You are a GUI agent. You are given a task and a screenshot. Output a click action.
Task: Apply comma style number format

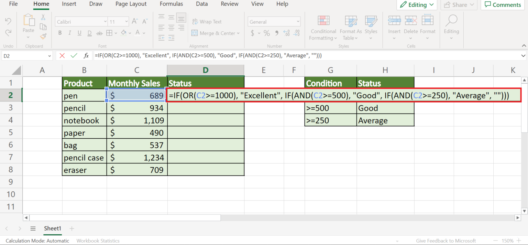click(x=277, y=33)
